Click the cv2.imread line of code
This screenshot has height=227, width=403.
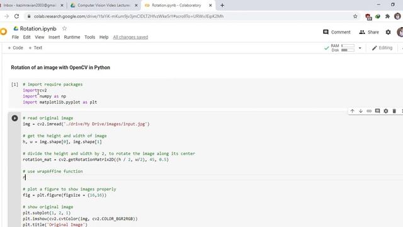tap(86, 124)
